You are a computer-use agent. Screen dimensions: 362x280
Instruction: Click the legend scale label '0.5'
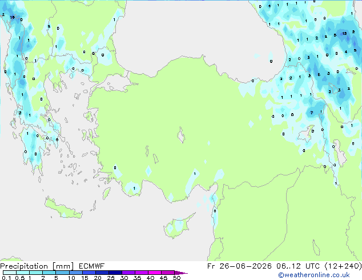coord(20,278)
